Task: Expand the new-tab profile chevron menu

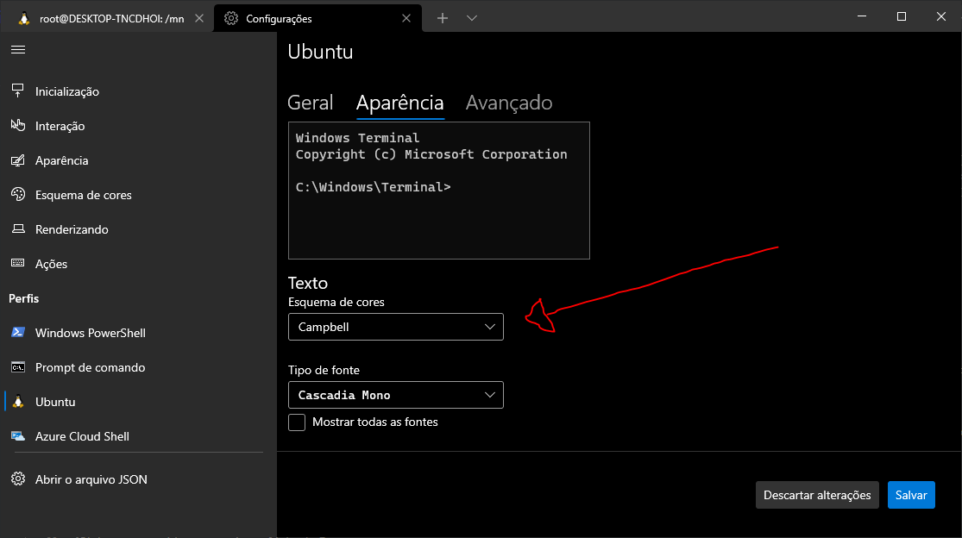Action: [472, 18]
